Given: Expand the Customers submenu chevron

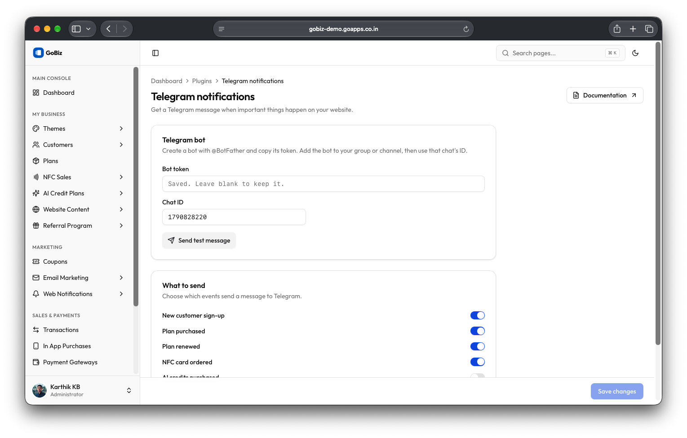Looking at the screenshot, I should [x=121, y=145].
